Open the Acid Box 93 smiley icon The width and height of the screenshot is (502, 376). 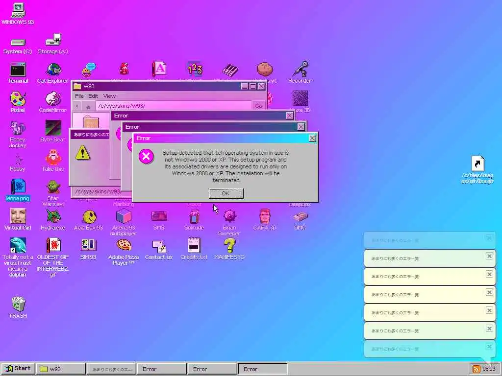(89, 217)
